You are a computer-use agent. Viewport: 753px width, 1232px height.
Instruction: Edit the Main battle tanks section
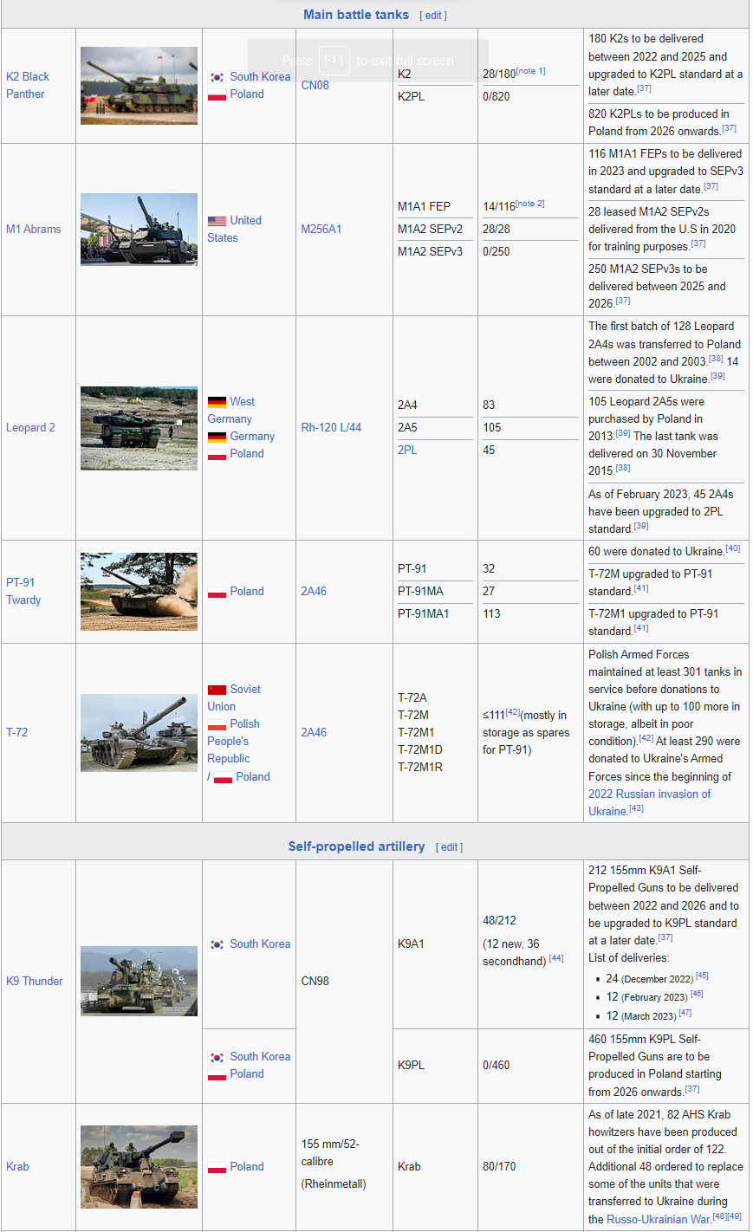pos(433,16)
